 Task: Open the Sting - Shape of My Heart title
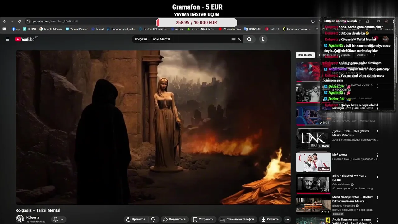click(349, 178)
